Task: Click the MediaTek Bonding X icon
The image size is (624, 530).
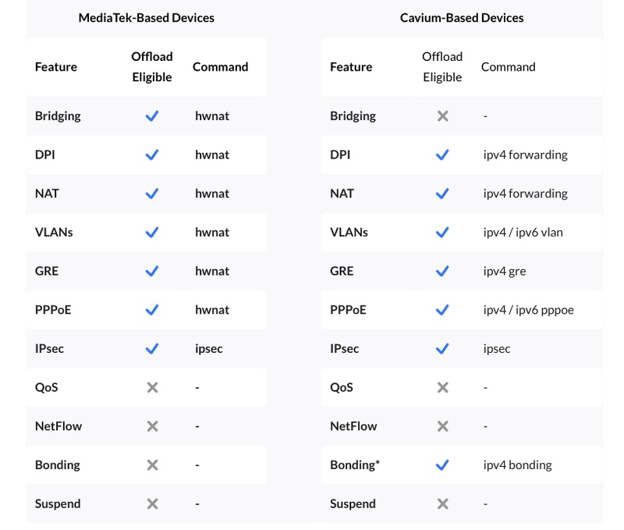Action: point(152,464)
